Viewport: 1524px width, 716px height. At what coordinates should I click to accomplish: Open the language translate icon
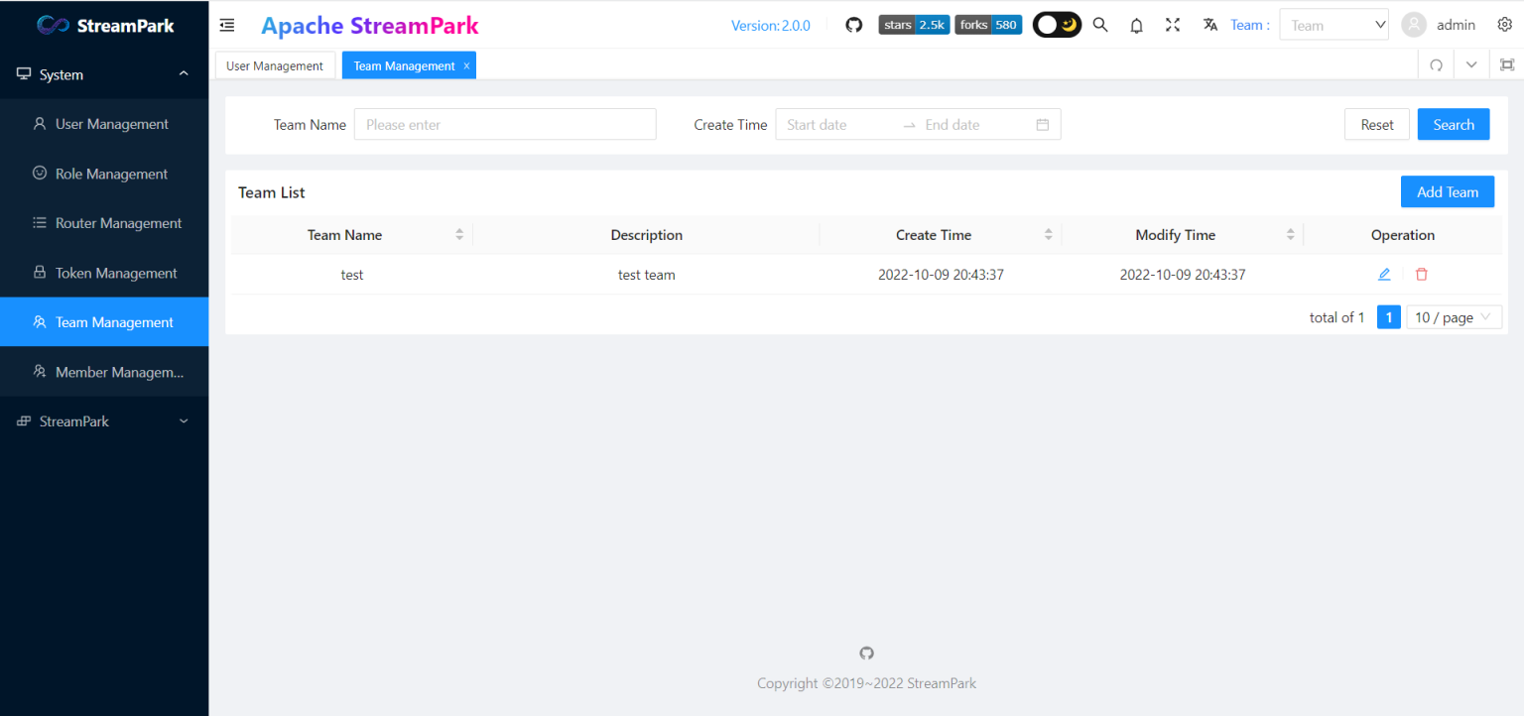(x=1210, y=25)
